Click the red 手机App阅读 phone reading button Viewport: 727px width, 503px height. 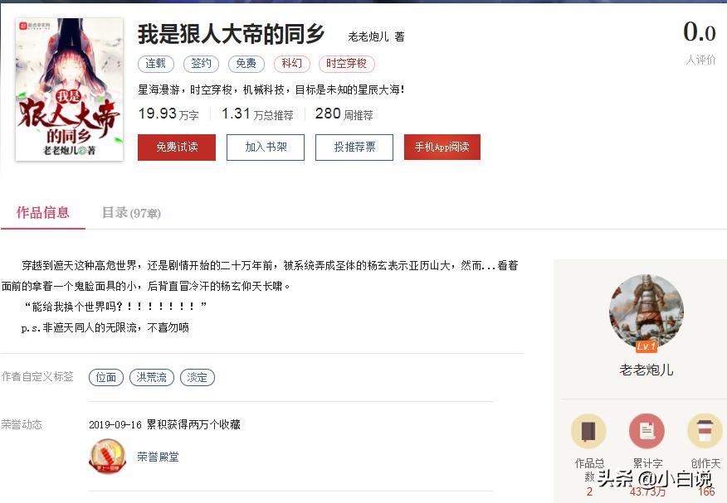tap(442, 146)
